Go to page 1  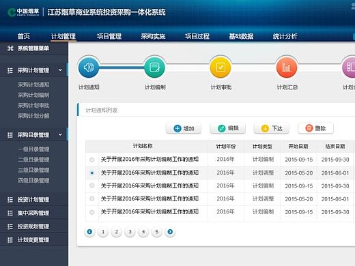click(x=103, y=232)
